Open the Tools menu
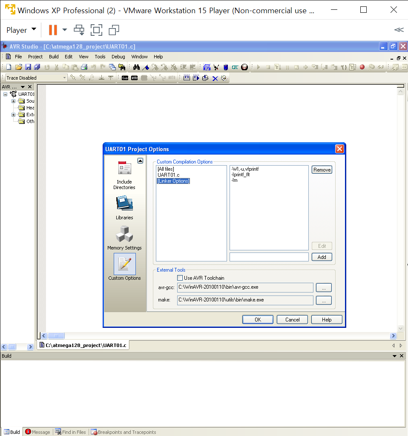This screenshot has width=408, height=436. coord(100,57)
